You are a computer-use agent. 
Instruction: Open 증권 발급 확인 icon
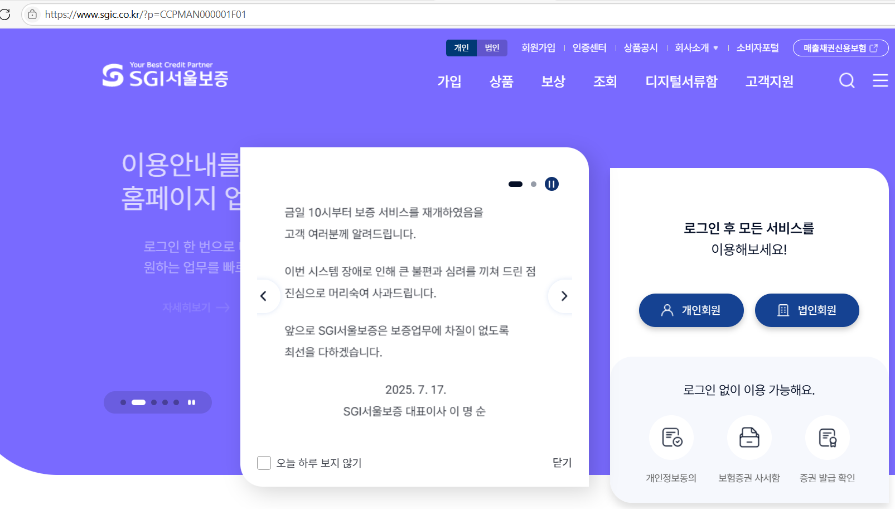point(828,438)
